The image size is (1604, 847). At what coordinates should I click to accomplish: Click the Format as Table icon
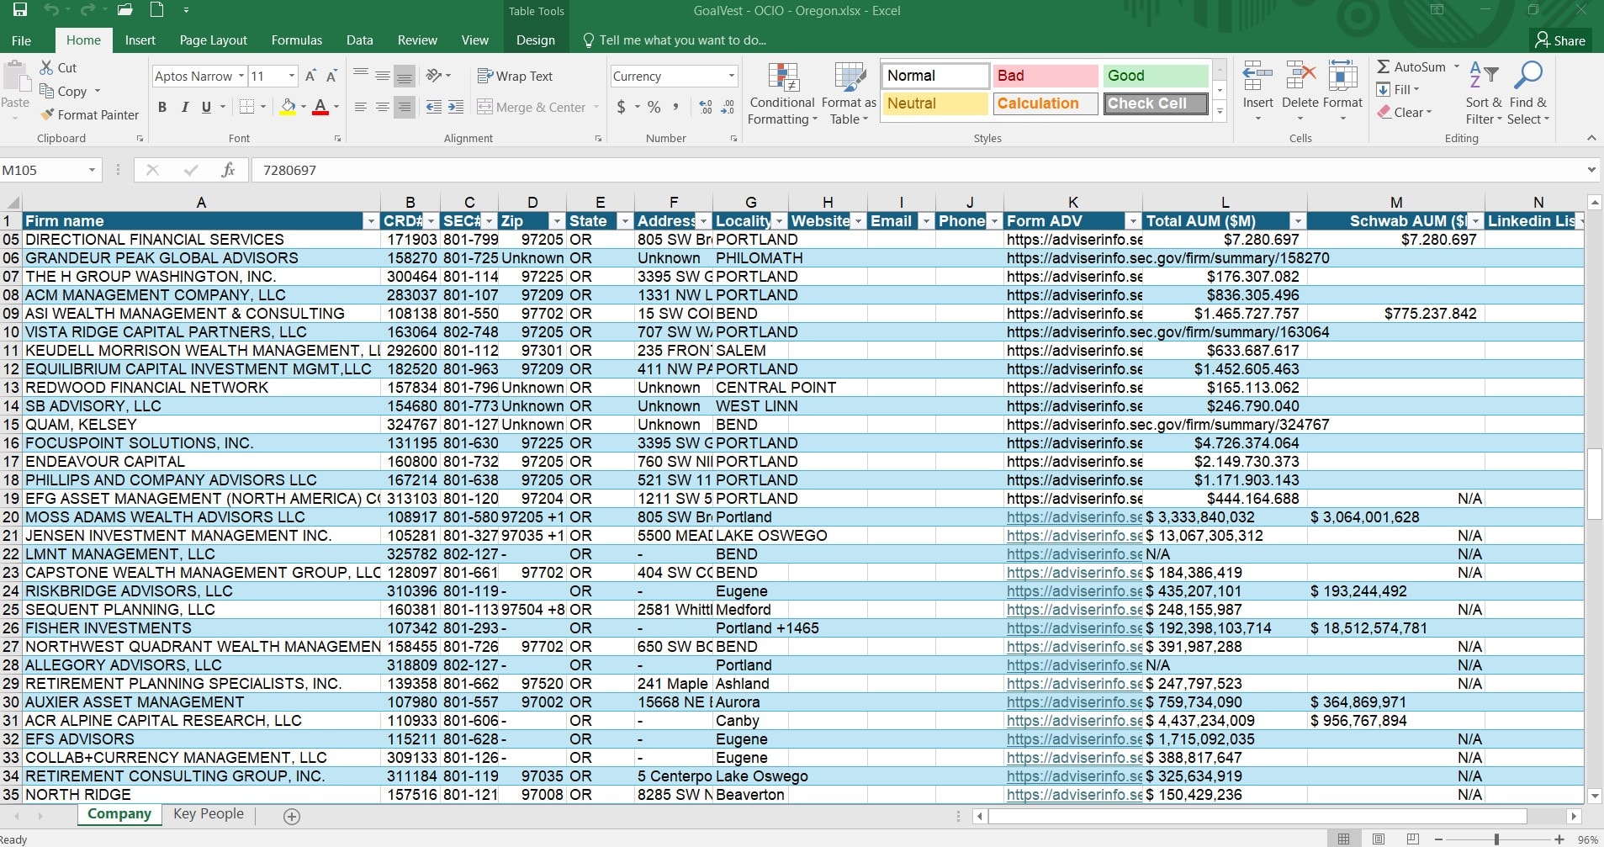[x=850, y=77]
